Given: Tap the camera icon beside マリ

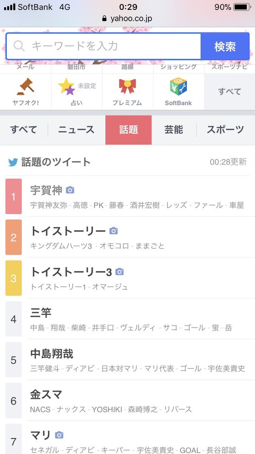Looking at the screenshot, I should pyautogui.click(x=59, y=435).
